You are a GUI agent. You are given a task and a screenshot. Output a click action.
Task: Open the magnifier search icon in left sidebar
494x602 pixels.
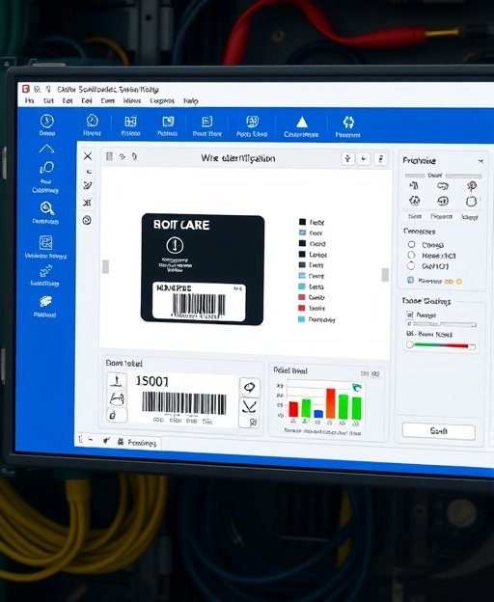[47, 208]
